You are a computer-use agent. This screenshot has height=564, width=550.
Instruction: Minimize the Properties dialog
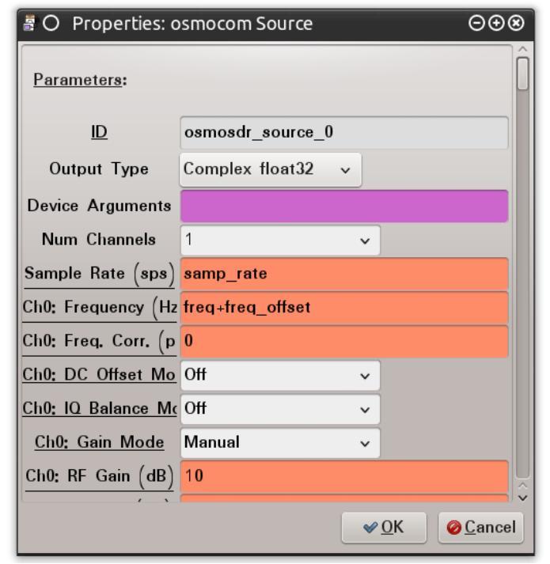tap(476, 24)
